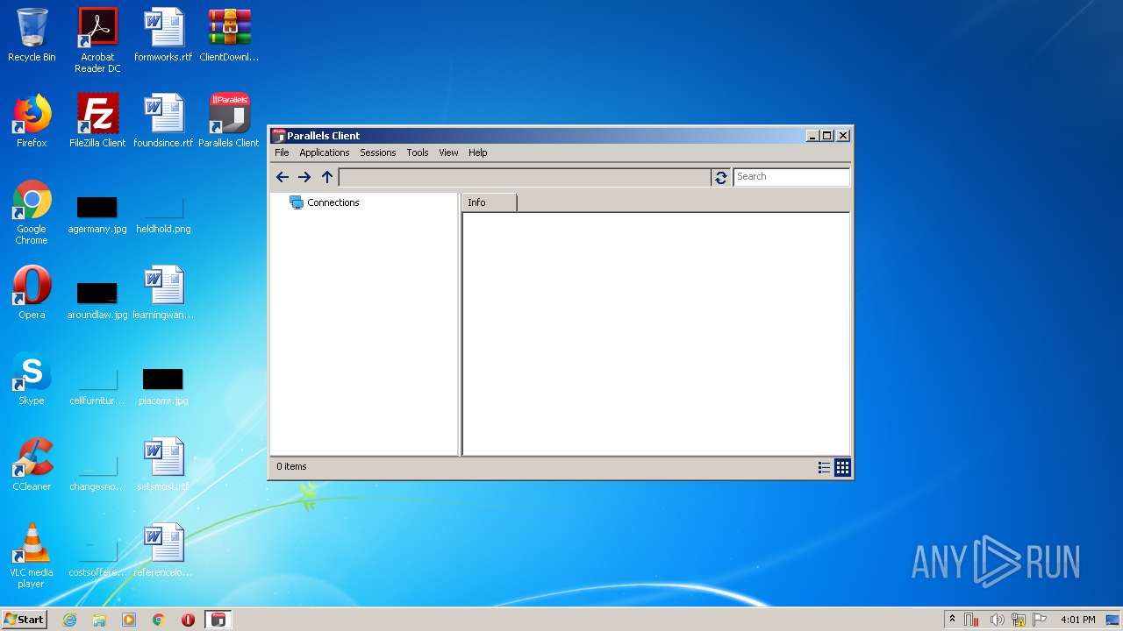Refresh the Parallels Client connection list
The height and width of the screenshot is (631, 1123).
pyautogui.click(x=721, y=177)
